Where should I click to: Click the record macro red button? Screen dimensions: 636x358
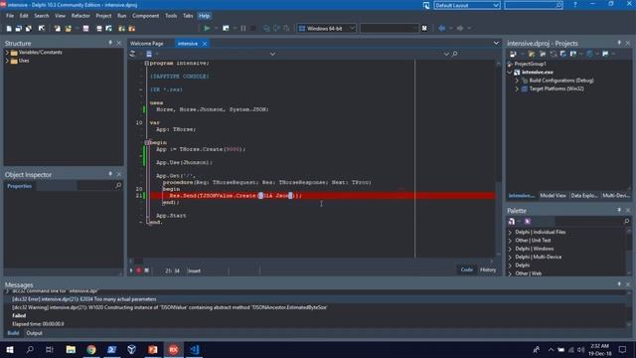pyautogui.click(x=138, y=270)
